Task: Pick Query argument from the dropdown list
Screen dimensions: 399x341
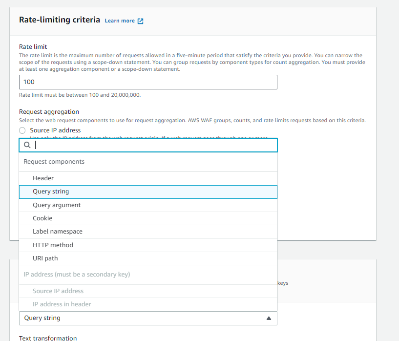Action: [57, 205]
